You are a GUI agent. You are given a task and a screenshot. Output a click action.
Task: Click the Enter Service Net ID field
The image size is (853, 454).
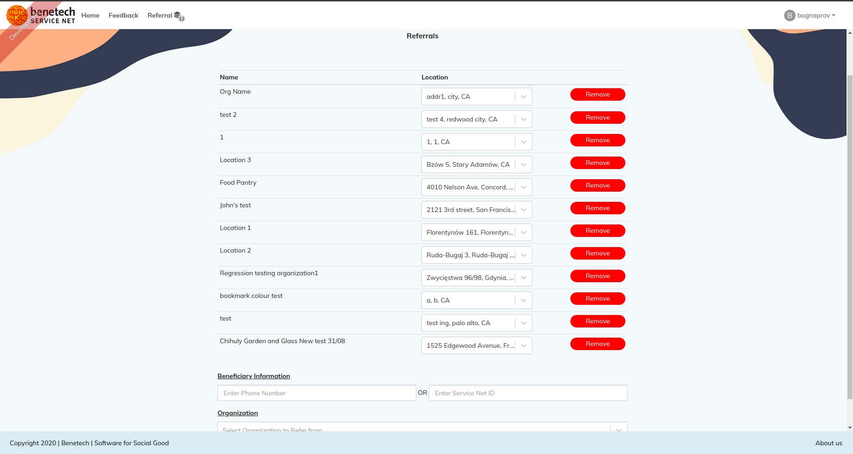[528, 393]
